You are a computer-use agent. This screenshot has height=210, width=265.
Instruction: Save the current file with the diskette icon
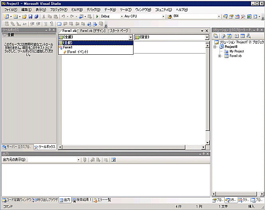(30, 16)
